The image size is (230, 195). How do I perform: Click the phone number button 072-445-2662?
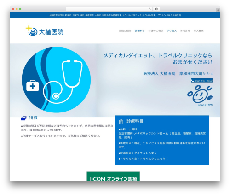pos(201,81)
